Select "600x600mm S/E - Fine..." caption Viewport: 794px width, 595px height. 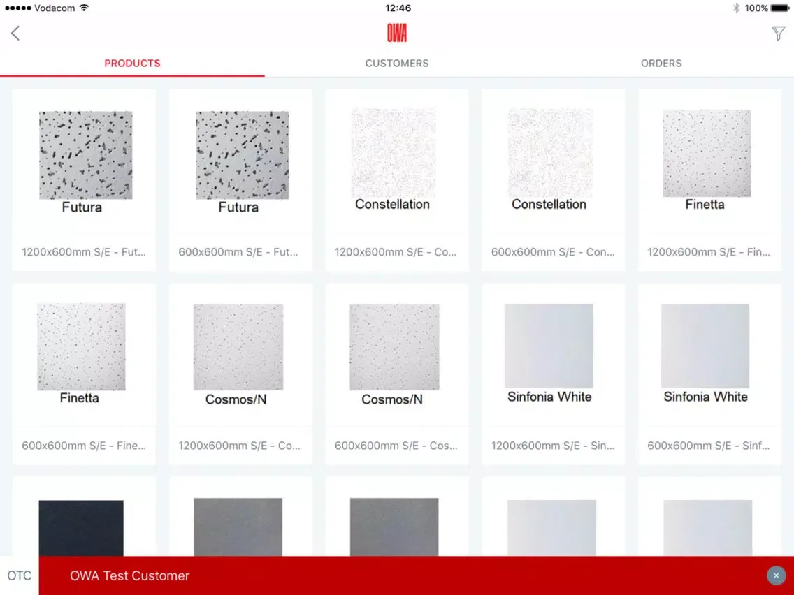click(84, 446)
